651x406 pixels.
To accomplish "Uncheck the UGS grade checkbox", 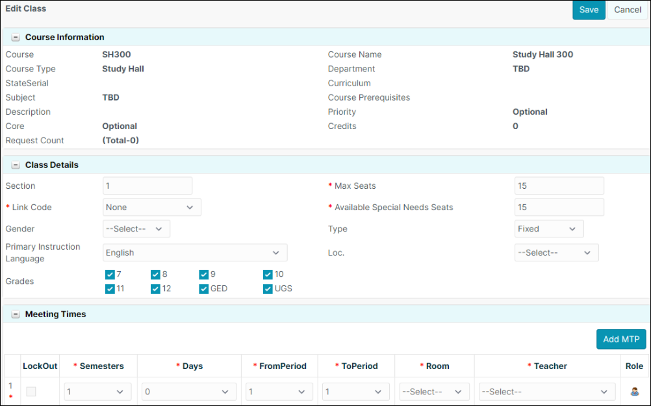I will (268, 289).
